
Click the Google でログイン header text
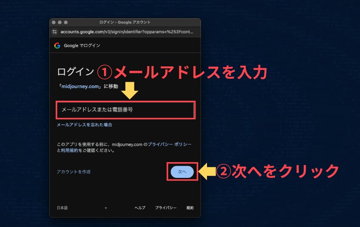(x=82, y=45)
